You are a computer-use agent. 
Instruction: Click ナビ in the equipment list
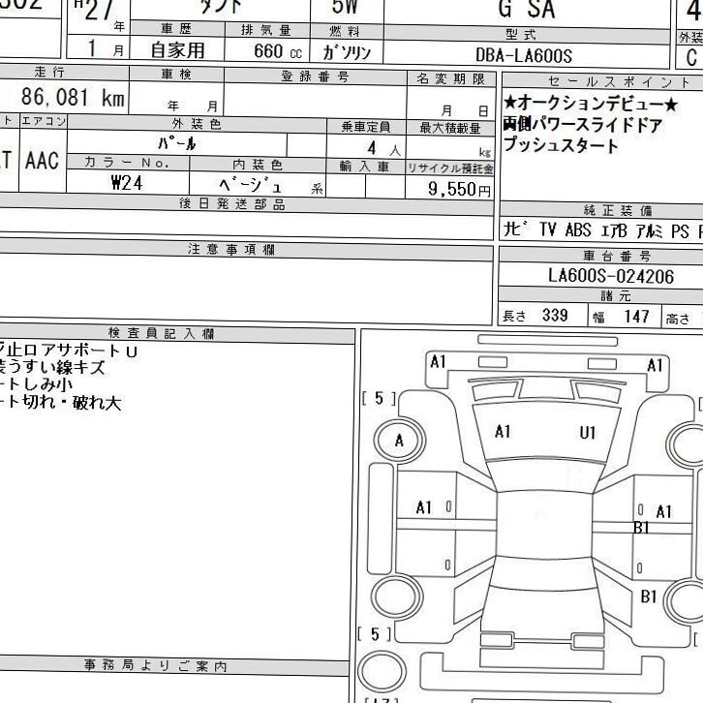pyautogui.click(x=517, y=229)
